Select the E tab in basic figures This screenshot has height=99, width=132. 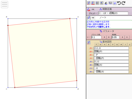point(109,45)
